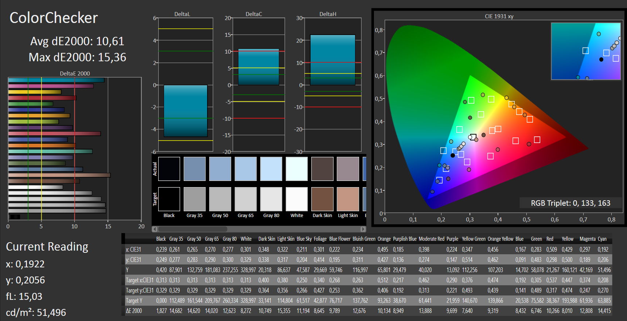Click the 'Magenta' column header in the table
Screen dimensions: 627x321
pyautogui.click(x=588, y=239)
